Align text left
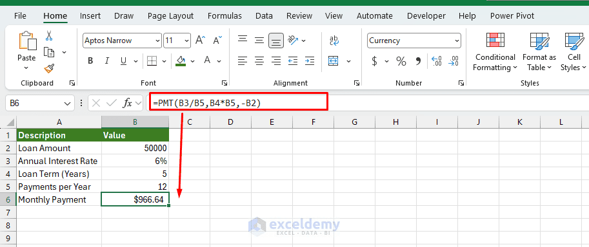The height and width of the screenshot is (247, 589). click(243, 60)
